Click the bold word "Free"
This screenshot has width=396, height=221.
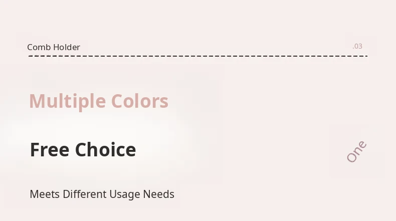(50, 150)
